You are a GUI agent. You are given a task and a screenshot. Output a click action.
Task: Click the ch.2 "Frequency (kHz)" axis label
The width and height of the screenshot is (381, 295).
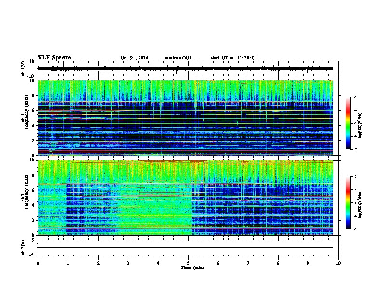coord(25,192)
